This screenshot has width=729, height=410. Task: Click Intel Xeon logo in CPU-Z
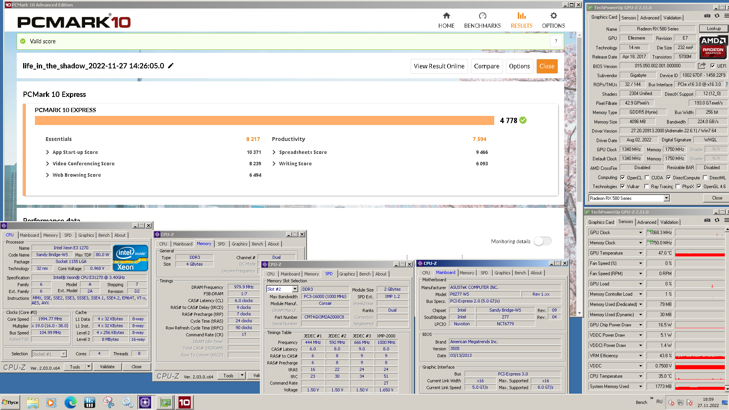(x=130, y=258)
